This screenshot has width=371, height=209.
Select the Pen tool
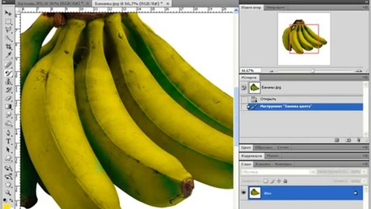pyautogui.click(x=8, y=133)
